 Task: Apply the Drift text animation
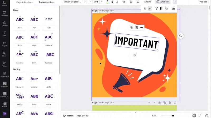coord(34,56)
